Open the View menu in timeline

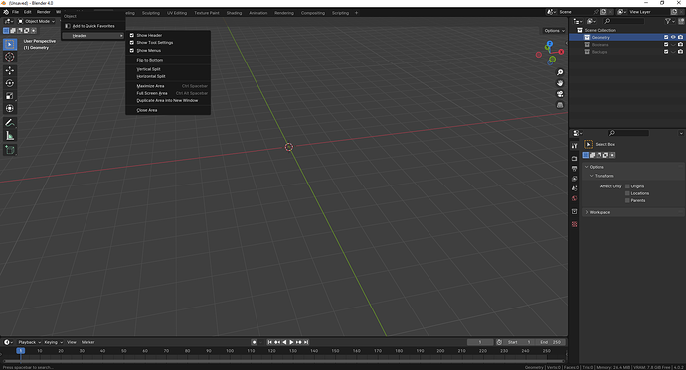click(x=72, y=342)
